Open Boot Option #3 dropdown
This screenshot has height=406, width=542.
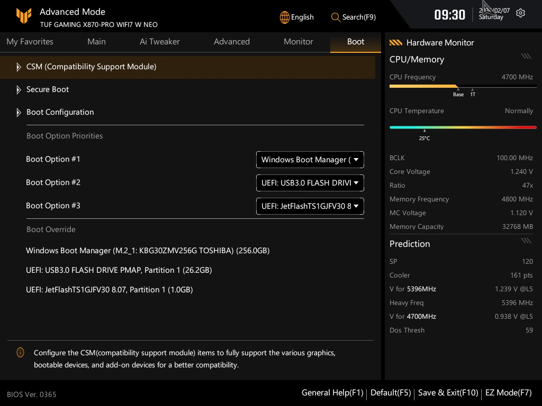[x=310, y=206]
